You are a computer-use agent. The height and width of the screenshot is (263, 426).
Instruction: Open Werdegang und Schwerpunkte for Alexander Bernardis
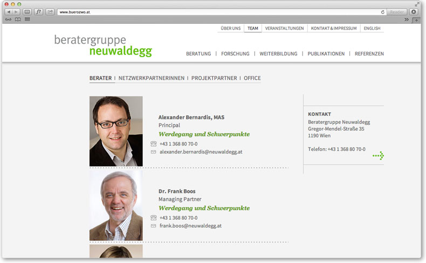click(204, 134)
